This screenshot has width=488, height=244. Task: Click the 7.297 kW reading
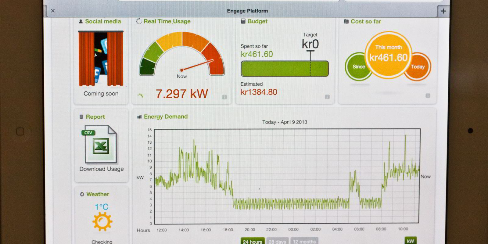coord(182,94)
